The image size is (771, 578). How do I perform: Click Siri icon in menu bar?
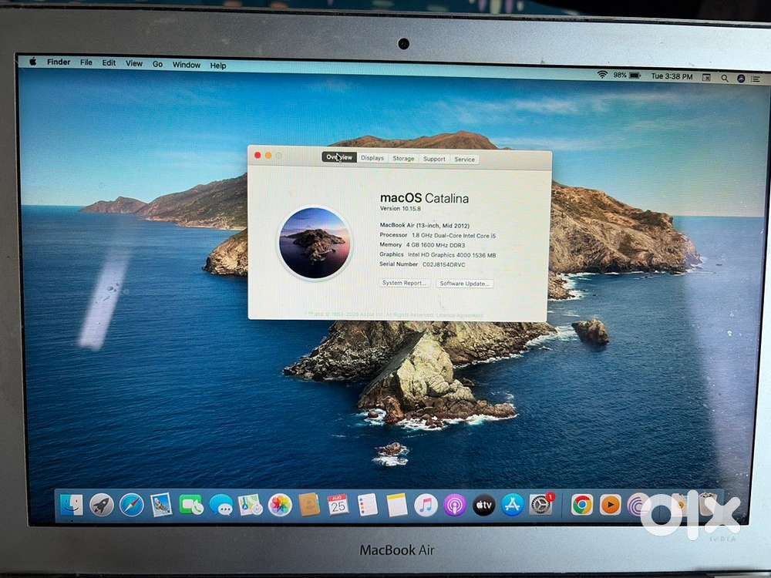tap(740, 78)
